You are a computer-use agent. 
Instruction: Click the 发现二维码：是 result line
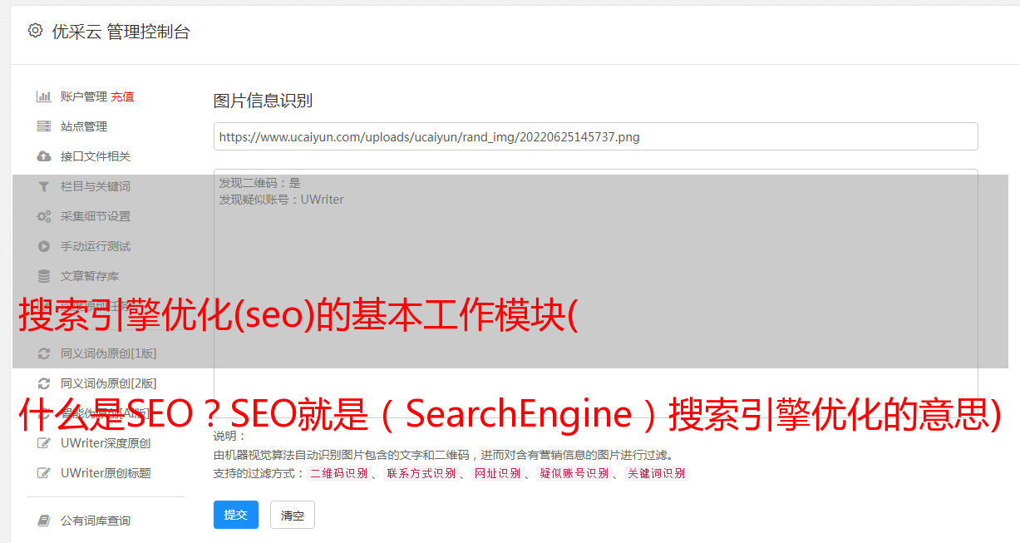click(260, 183)
